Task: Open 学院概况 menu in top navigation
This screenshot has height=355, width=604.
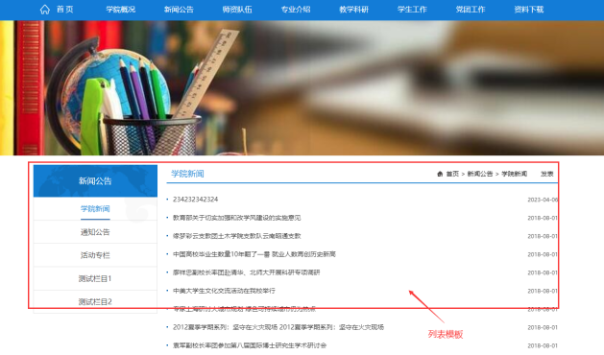Action: coord(121,10)
